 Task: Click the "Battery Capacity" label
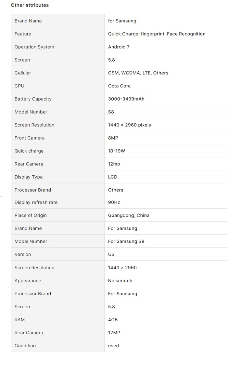(x=33, y=99)
